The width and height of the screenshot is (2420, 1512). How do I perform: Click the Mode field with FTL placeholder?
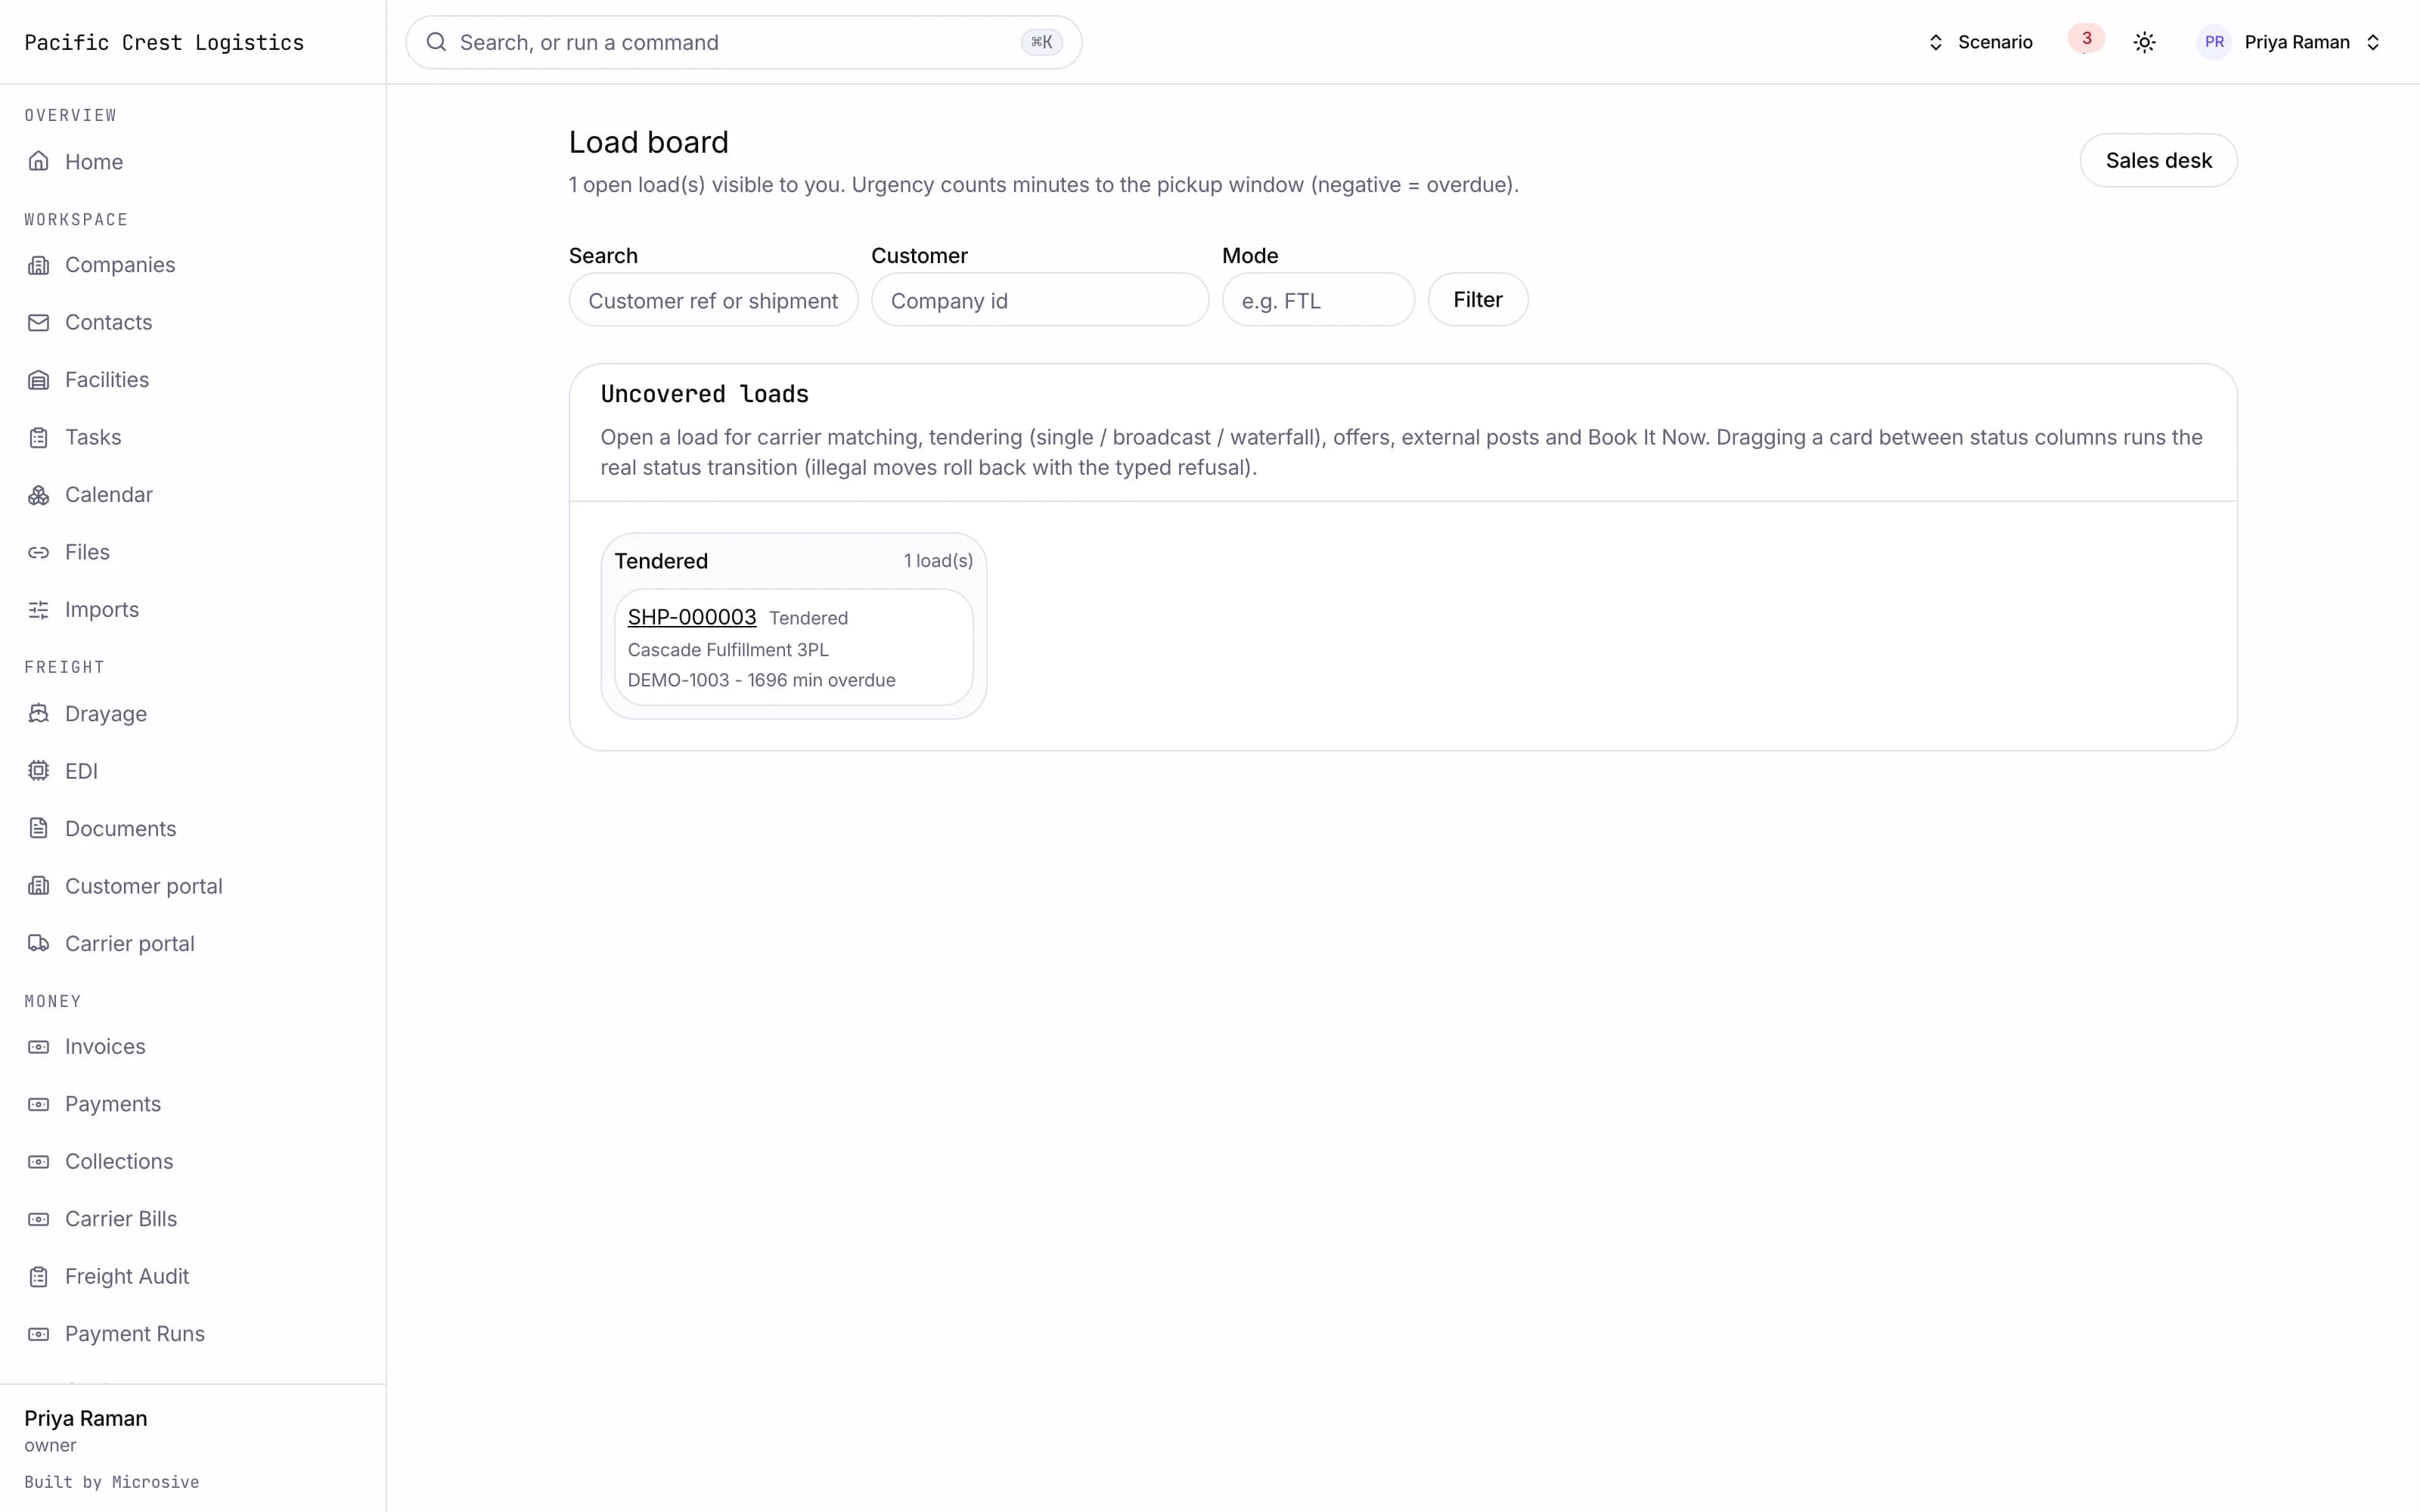1318,300
